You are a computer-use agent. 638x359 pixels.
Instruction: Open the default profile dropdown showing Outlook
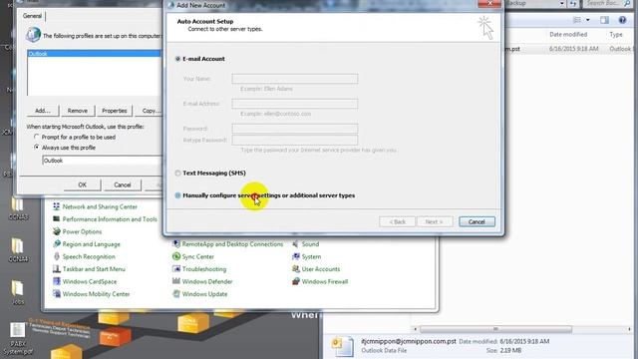pos(102,161)
